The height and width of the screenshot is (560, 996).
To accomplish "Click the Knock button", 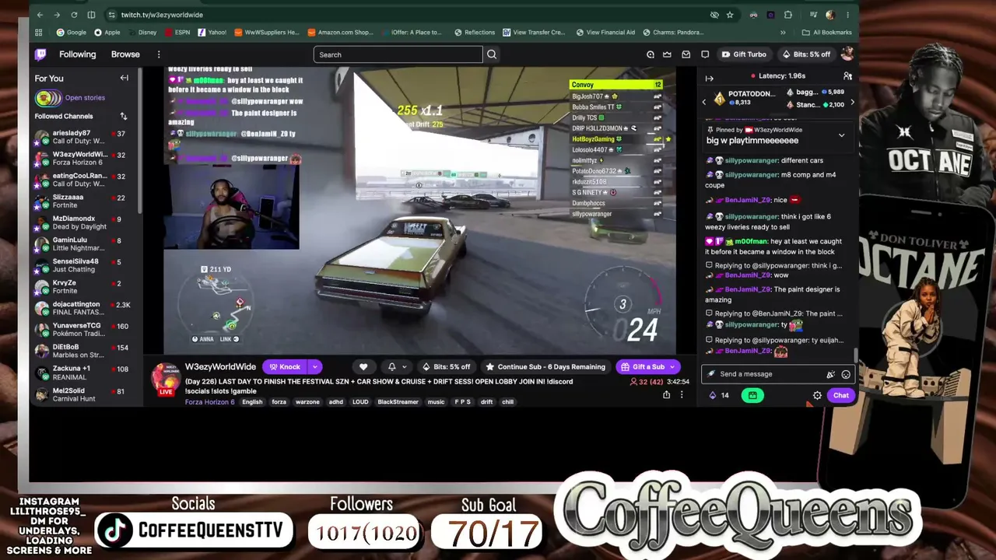I will point(286,367).
